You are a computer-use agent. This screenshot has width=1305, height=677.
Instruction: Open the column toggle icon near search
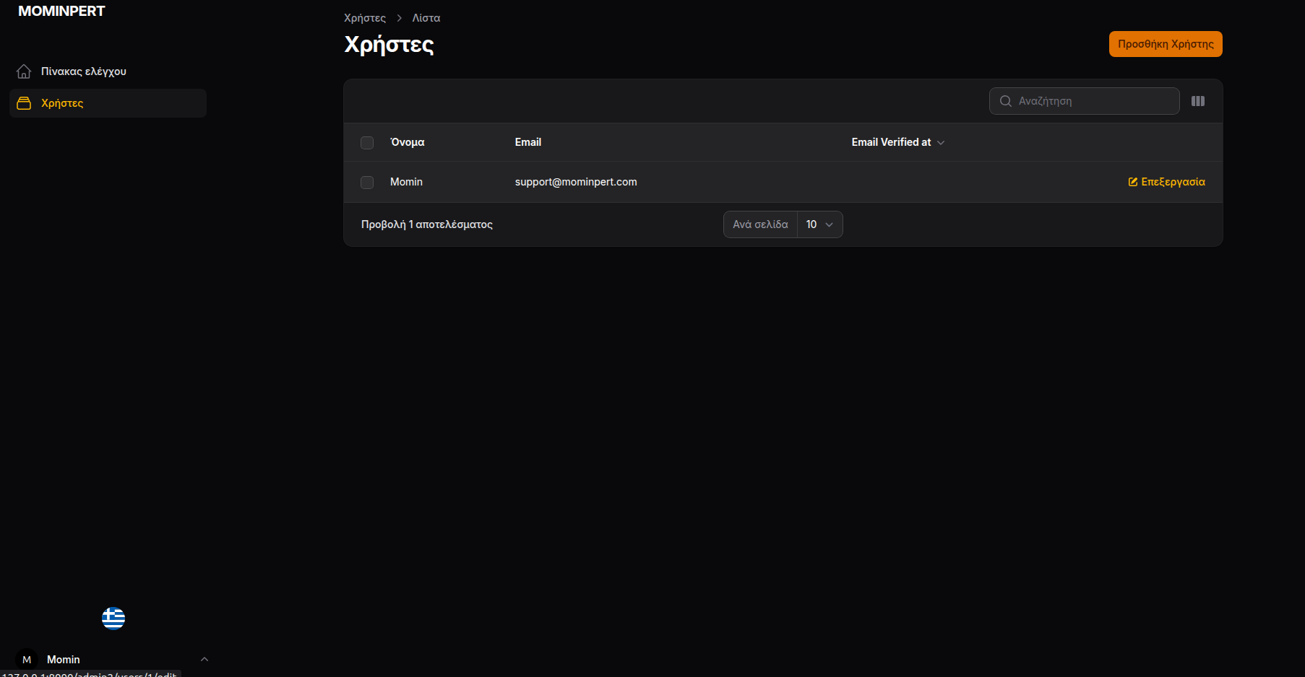tap(1198, 101)
